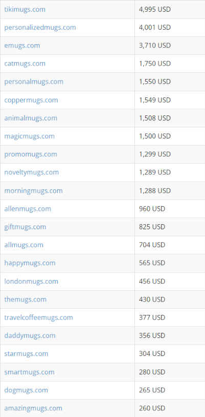Screen dimensions: 205x417
Task: Open giftmugs.com link
Action: [25, 227]
